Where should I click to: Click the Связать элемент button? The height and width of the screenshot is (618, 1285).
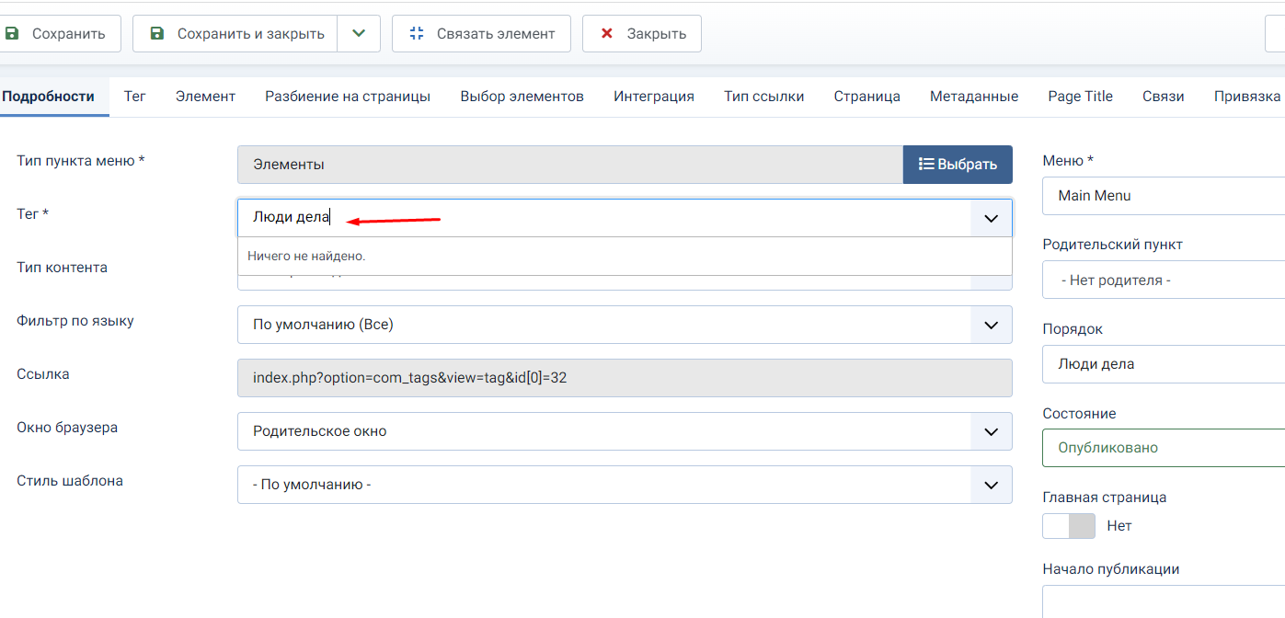coord(481,33)
